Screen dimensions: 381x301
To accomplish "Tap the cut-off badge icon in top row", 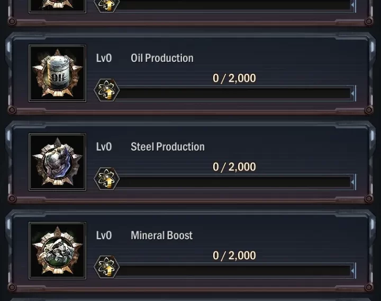I will point(57,5).
